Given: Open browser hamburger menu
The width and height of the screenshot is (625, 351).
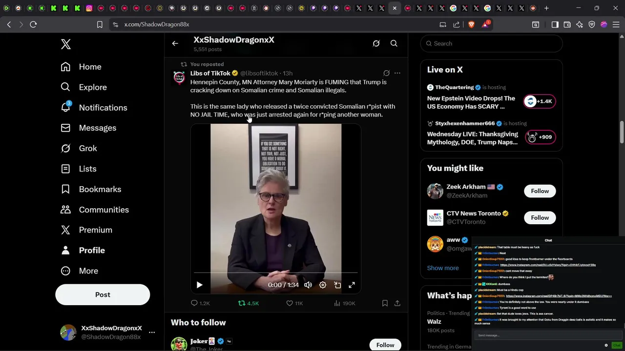Looking at the screenshot, I should pos(616,24).
